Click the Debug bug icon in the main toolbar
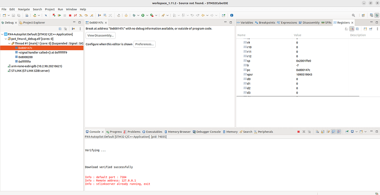 coord(134,15)
